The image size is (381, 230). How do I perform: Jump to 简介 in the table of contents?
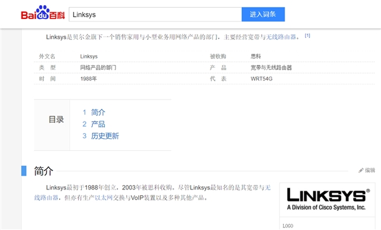pyautogui.click(x=98, y=112)
